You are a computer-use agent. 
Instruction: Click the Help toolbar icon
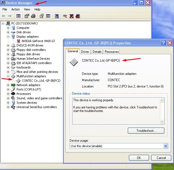pos(42,16)
